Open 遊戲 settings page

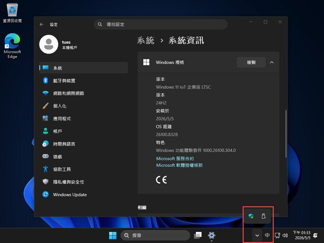click(x=84, y=156)
